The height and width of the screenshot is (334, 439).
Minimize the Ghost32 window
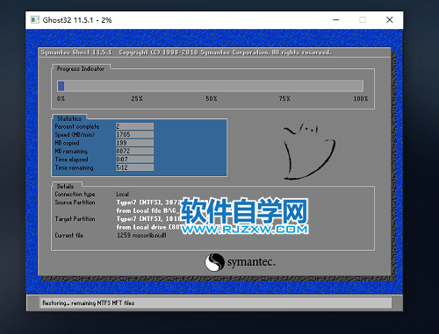coord(336,20)
